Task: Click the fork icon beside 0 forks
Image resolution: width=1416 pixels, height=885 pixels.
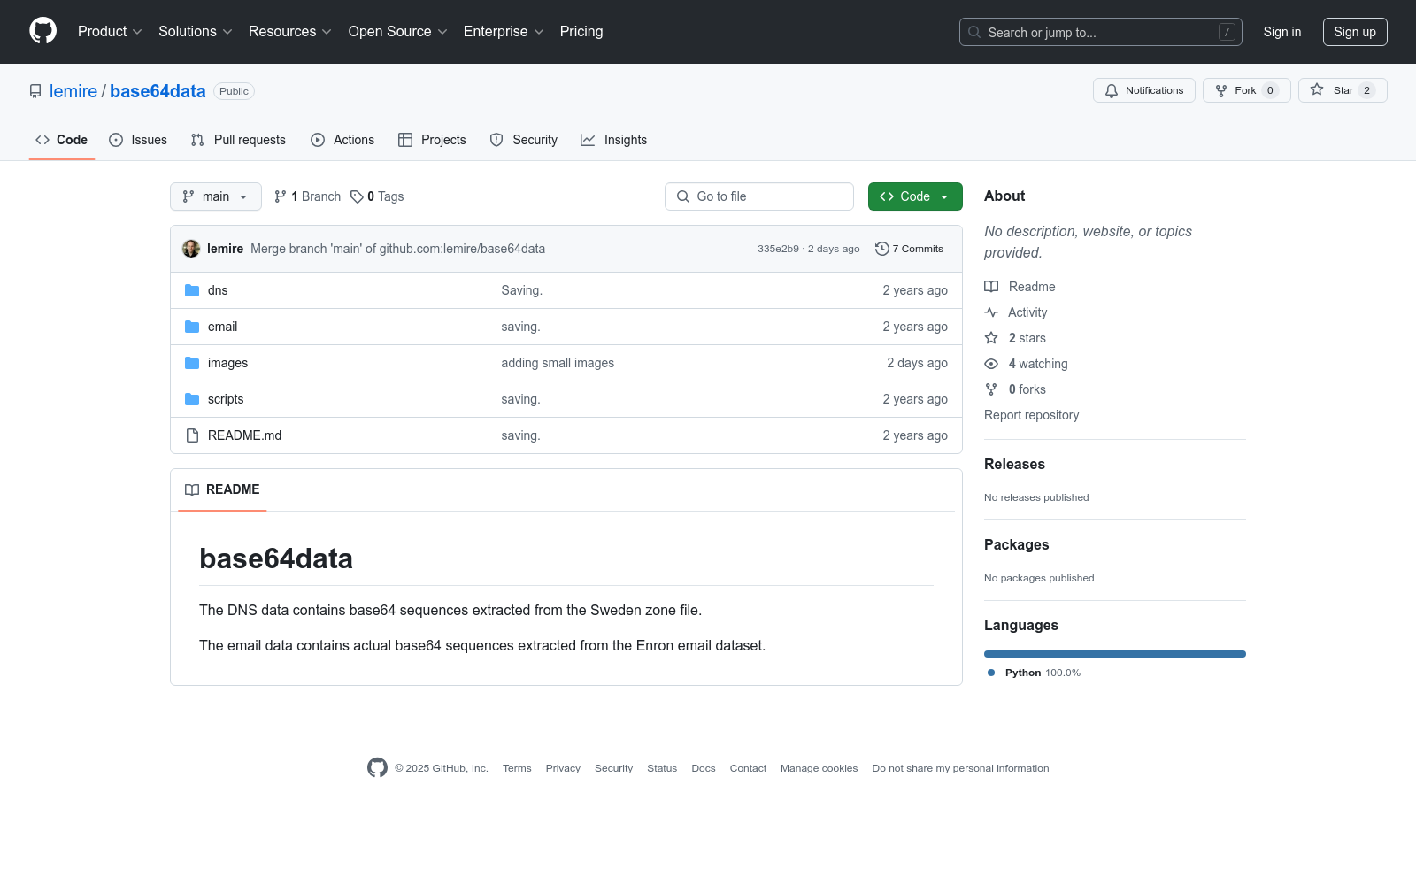Action: [991, 389]
